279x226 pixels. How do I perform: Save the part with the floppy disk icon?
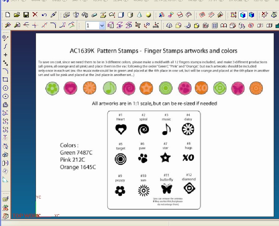tap(26, 15)
